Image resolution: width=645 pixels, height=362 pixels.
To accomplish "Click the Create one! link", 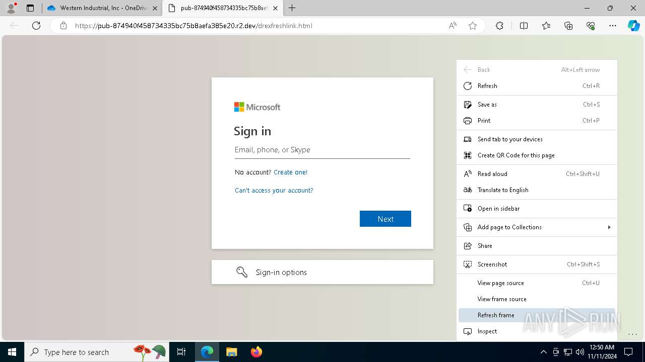I will 290,172.
